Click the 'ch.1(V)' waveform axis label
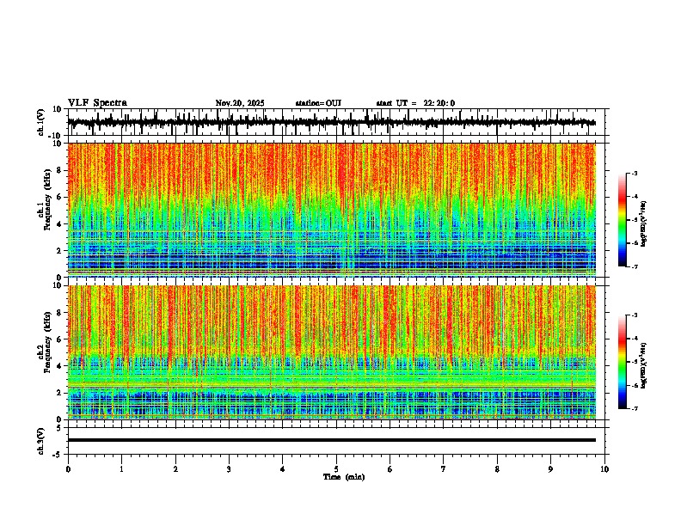 pos(41,122)
